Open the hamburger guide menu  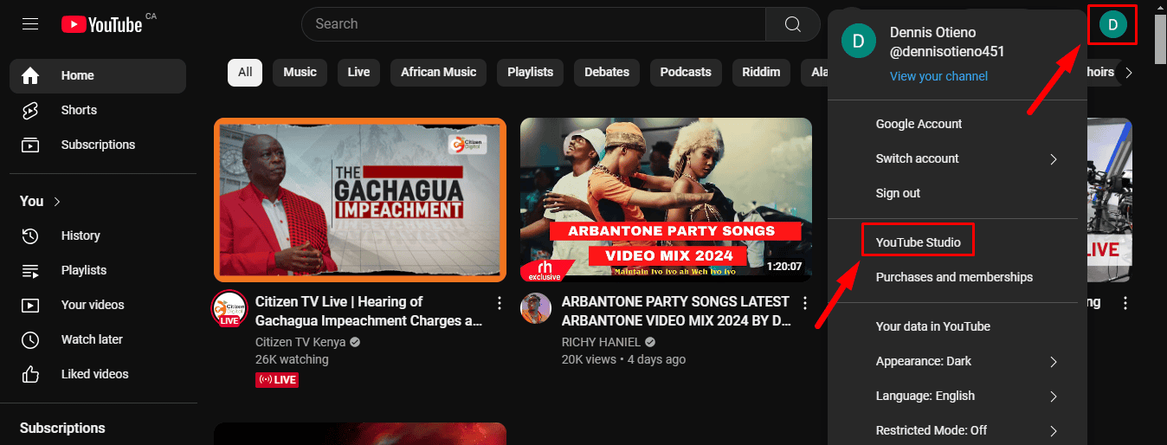pos(30,24)
